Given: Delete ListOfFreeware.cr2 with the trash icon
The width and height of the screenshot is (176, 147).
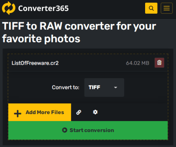Looking at the screenshot, I should tap(159, 63).
